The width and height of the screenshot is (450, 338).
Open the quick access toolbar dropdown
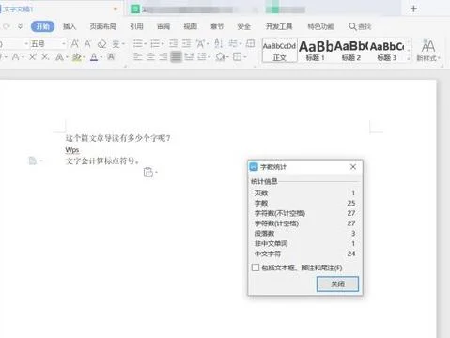(20, 26)
